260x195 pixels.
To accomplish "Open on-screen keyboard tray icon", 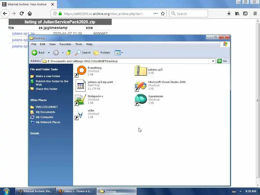I will pos(234,191).
